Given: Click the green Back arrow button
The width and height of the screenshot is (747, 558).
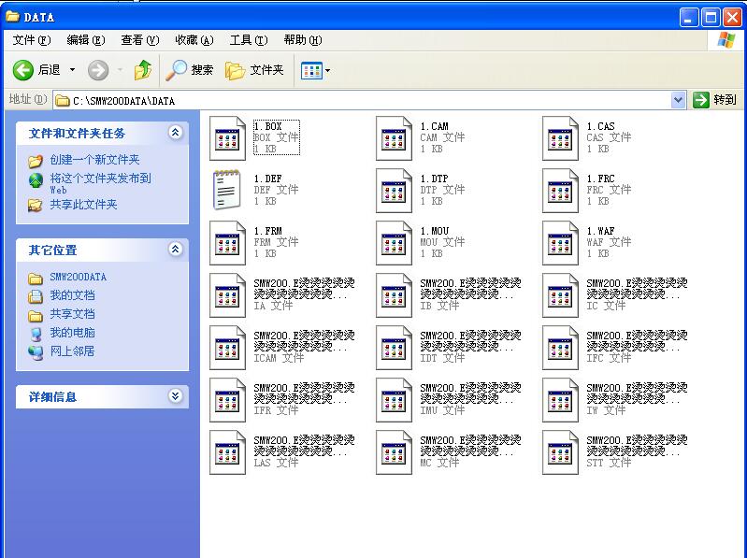Looking at the screenshot, I should click(x=22, y=70).
